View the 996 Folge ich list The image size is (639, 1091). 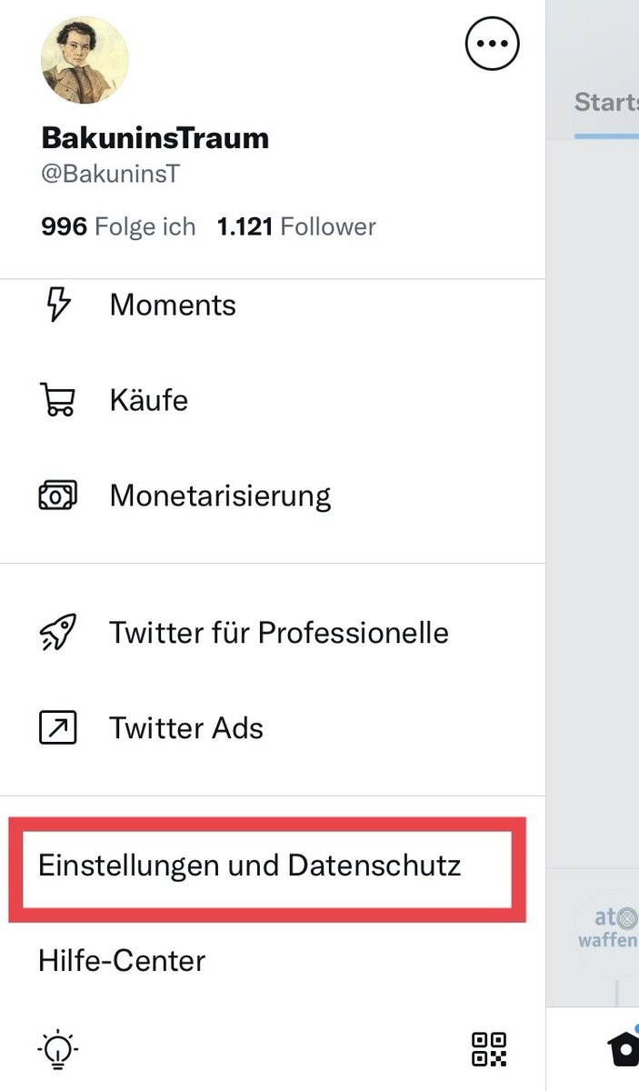pyautogui.click(x=118, y=226)
